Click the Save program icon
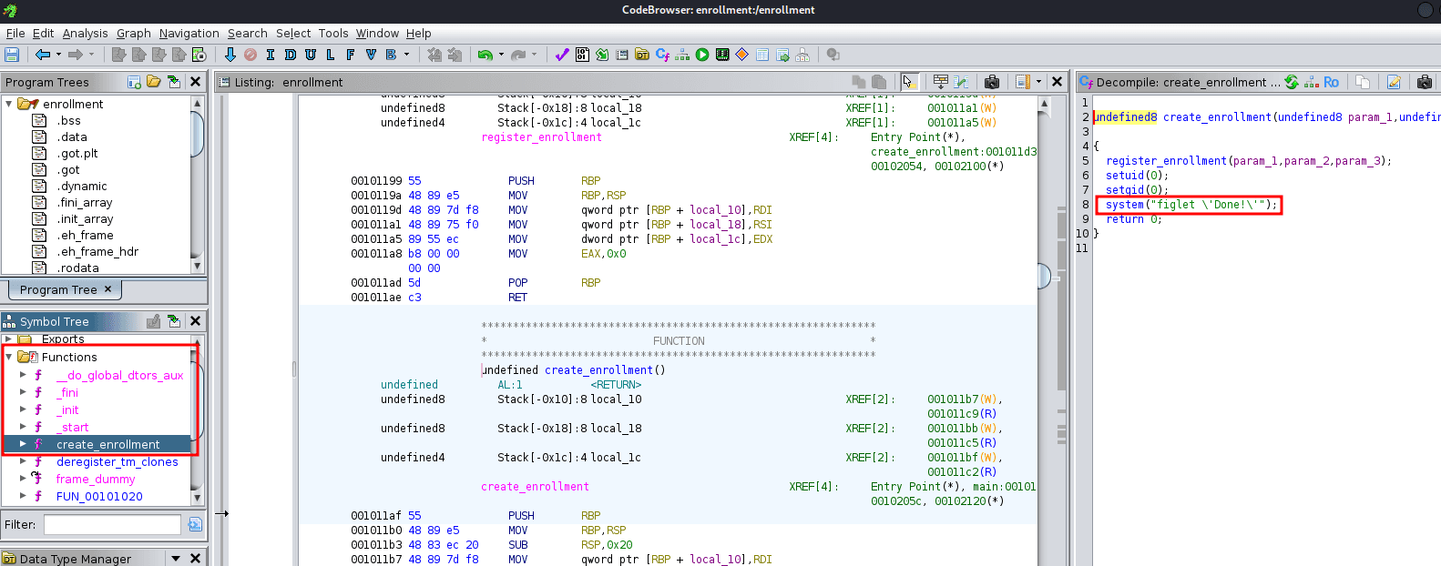 [12, 55]
